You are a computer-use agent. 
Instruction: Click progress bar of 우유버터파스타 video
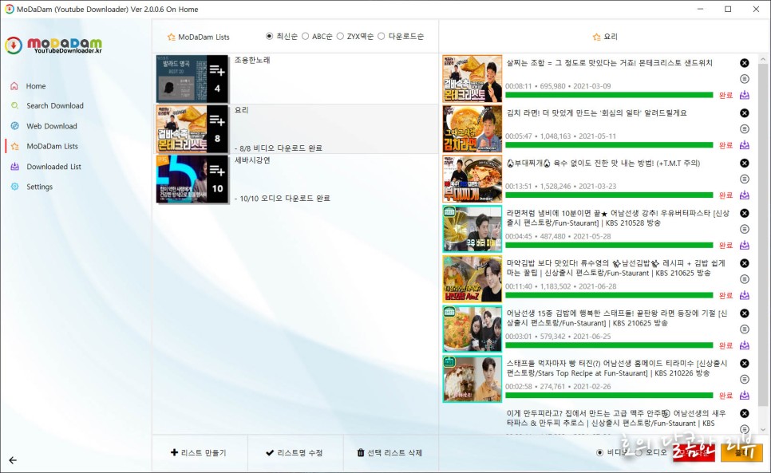click(x=609, y=245)
